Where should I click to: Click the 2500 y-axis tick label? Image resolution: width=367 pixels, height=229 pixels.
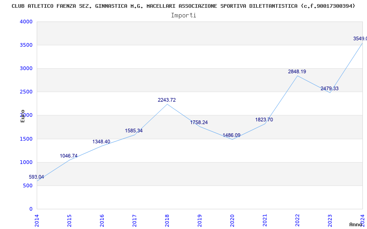(26, 92)
